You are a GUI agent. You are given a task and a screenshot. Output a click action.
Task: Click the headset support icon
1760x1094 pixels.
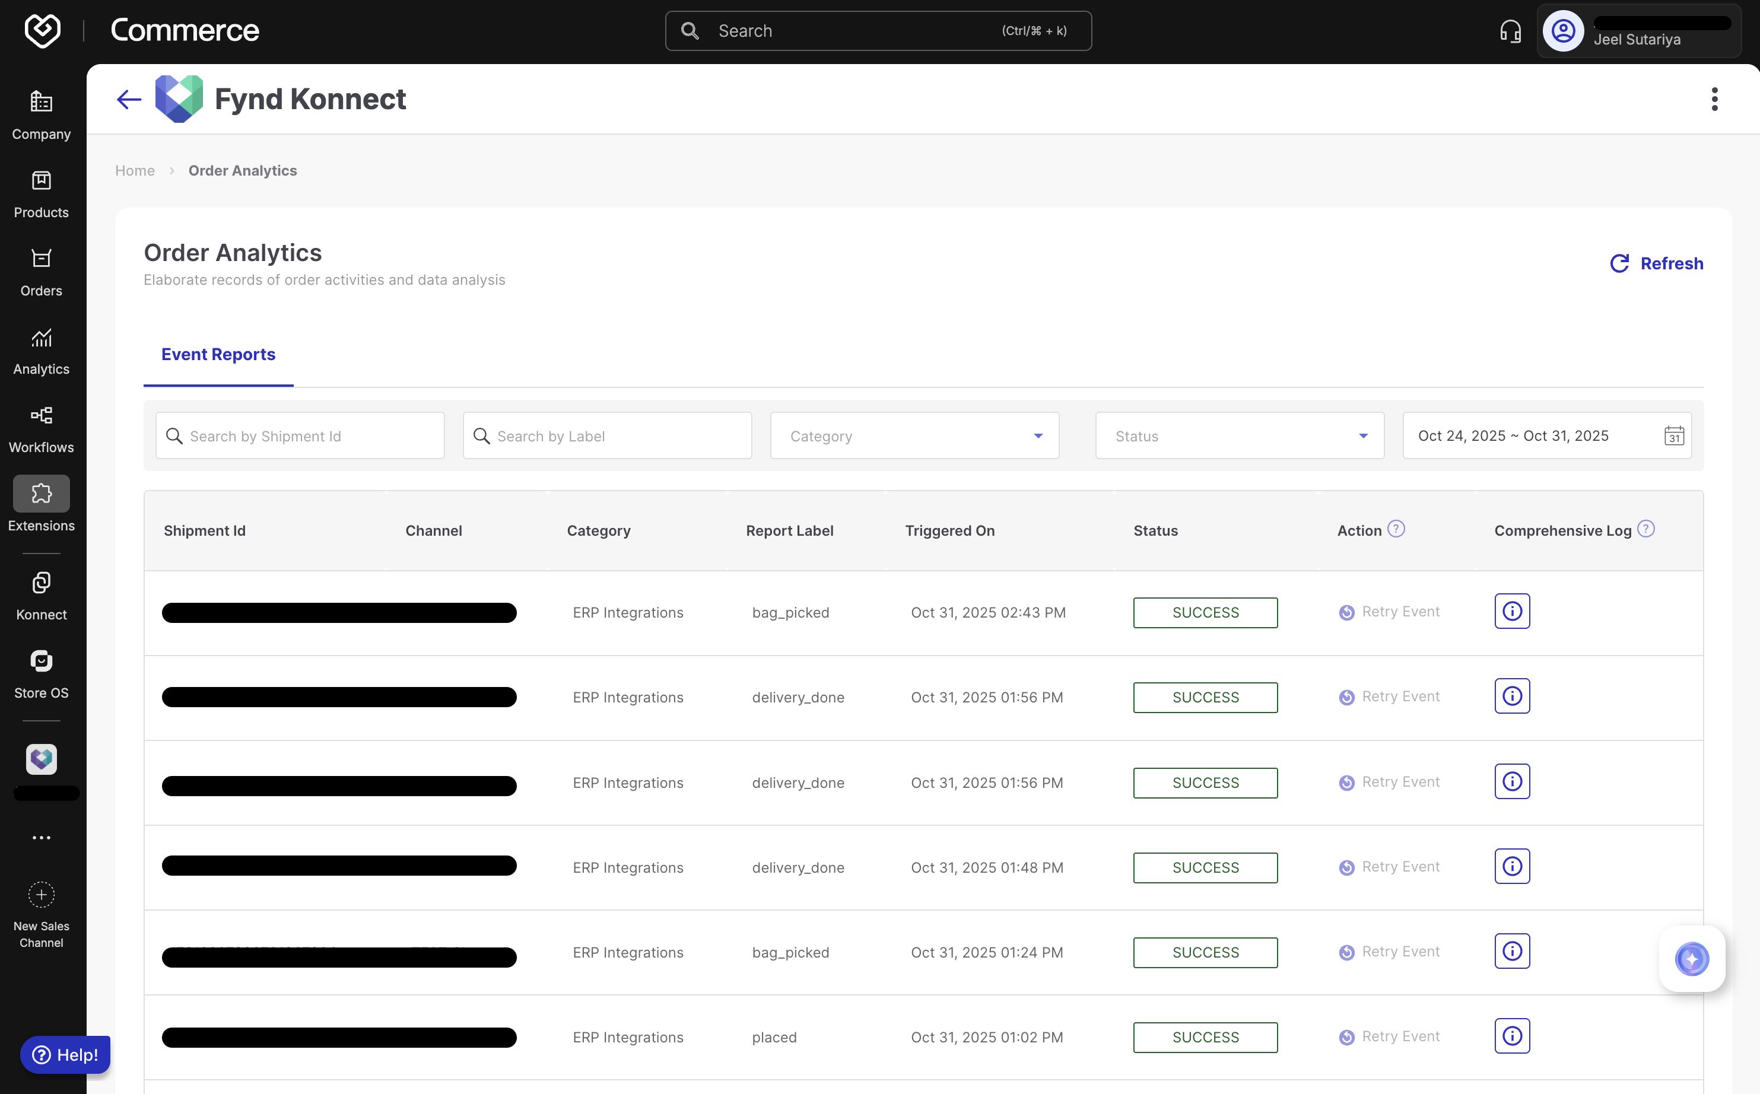click(x=1510, y=31)
